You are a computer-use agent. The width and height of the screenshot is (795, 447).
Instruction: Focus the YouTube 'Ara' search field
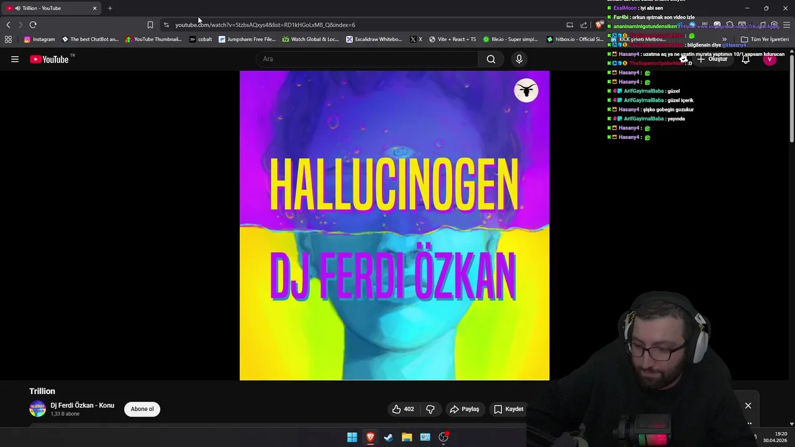[367, 59]
